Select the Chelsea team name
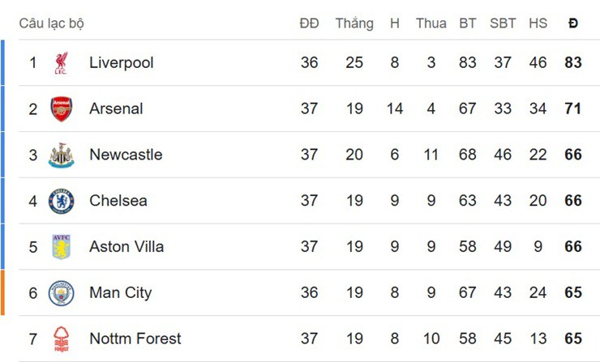 tap(118, 201)
